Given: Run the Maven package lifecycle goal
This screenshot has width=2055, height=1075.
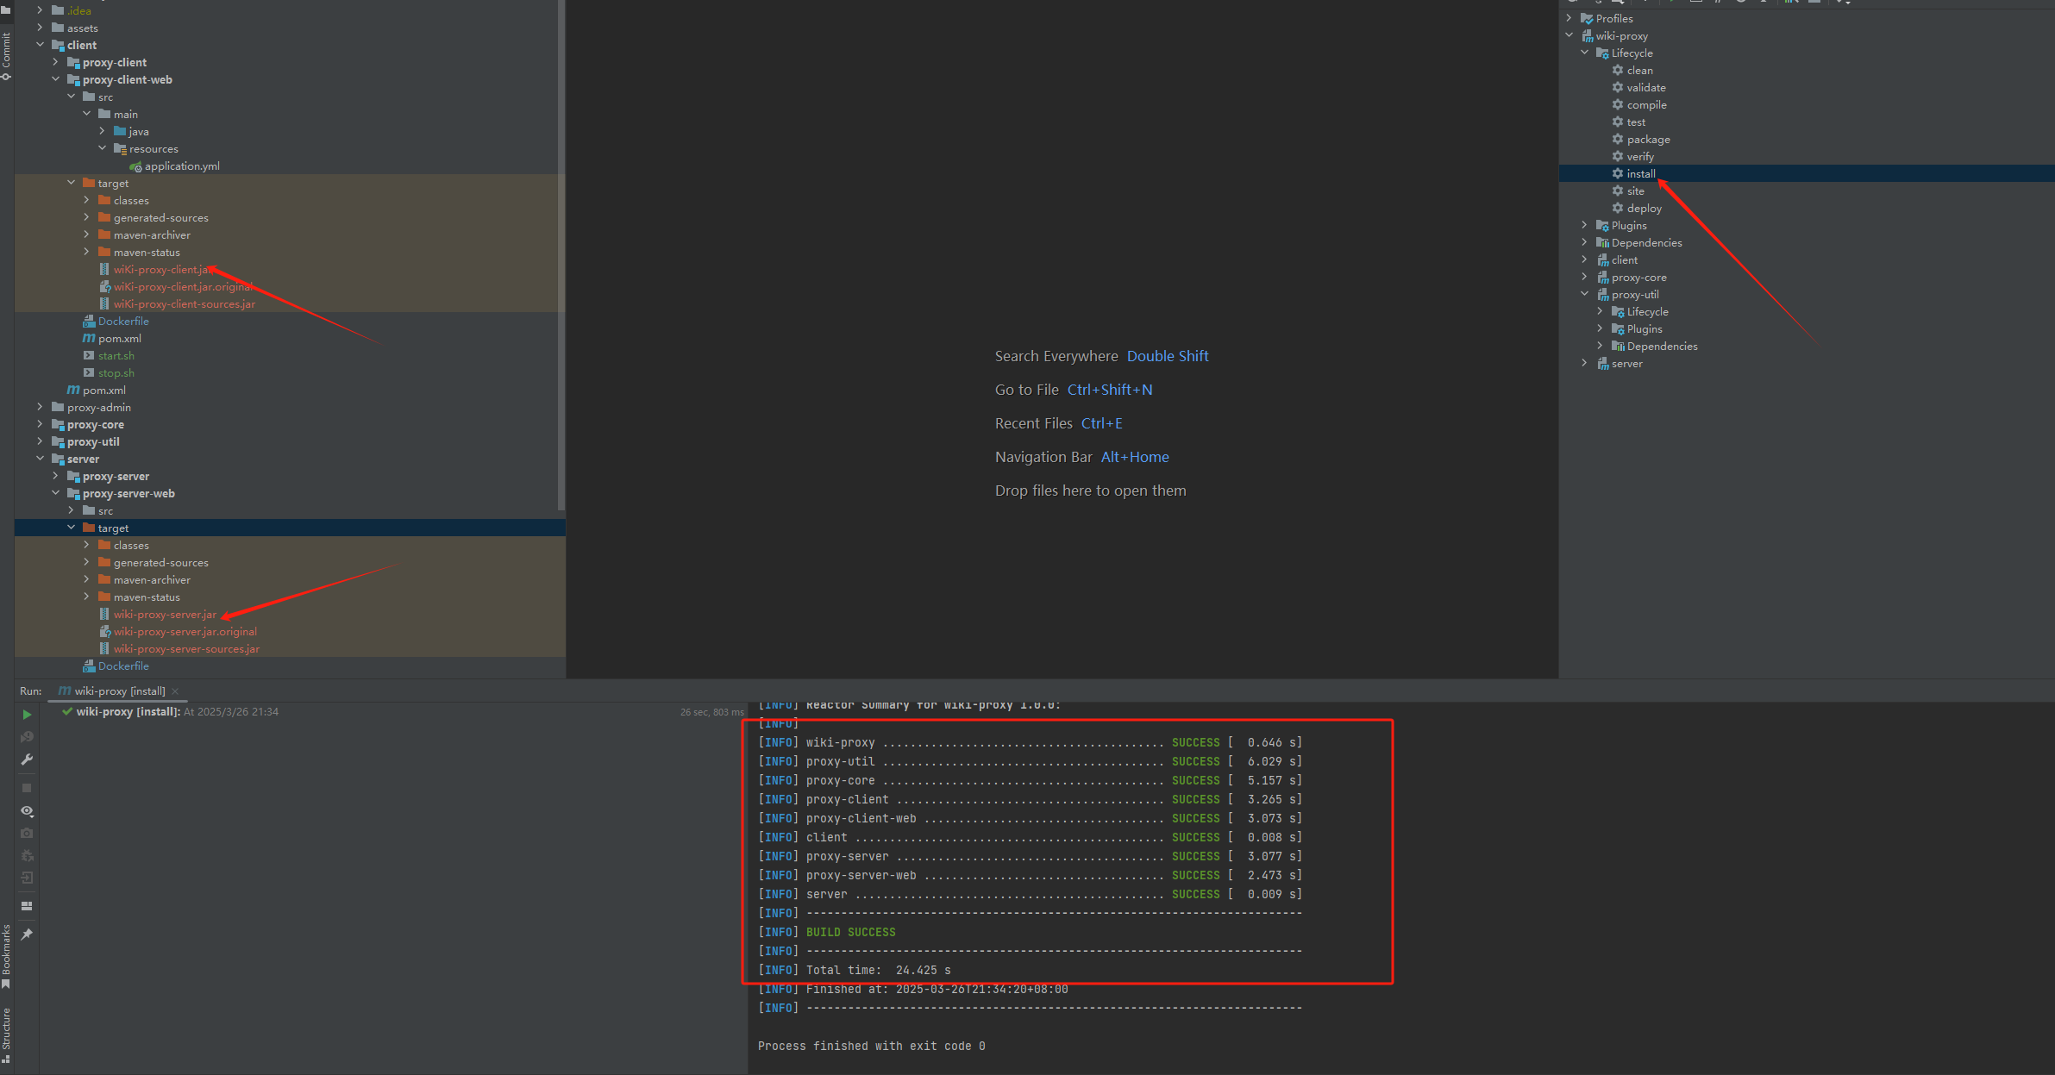Looking at the screenshot, I should [x=1648, y=140].
